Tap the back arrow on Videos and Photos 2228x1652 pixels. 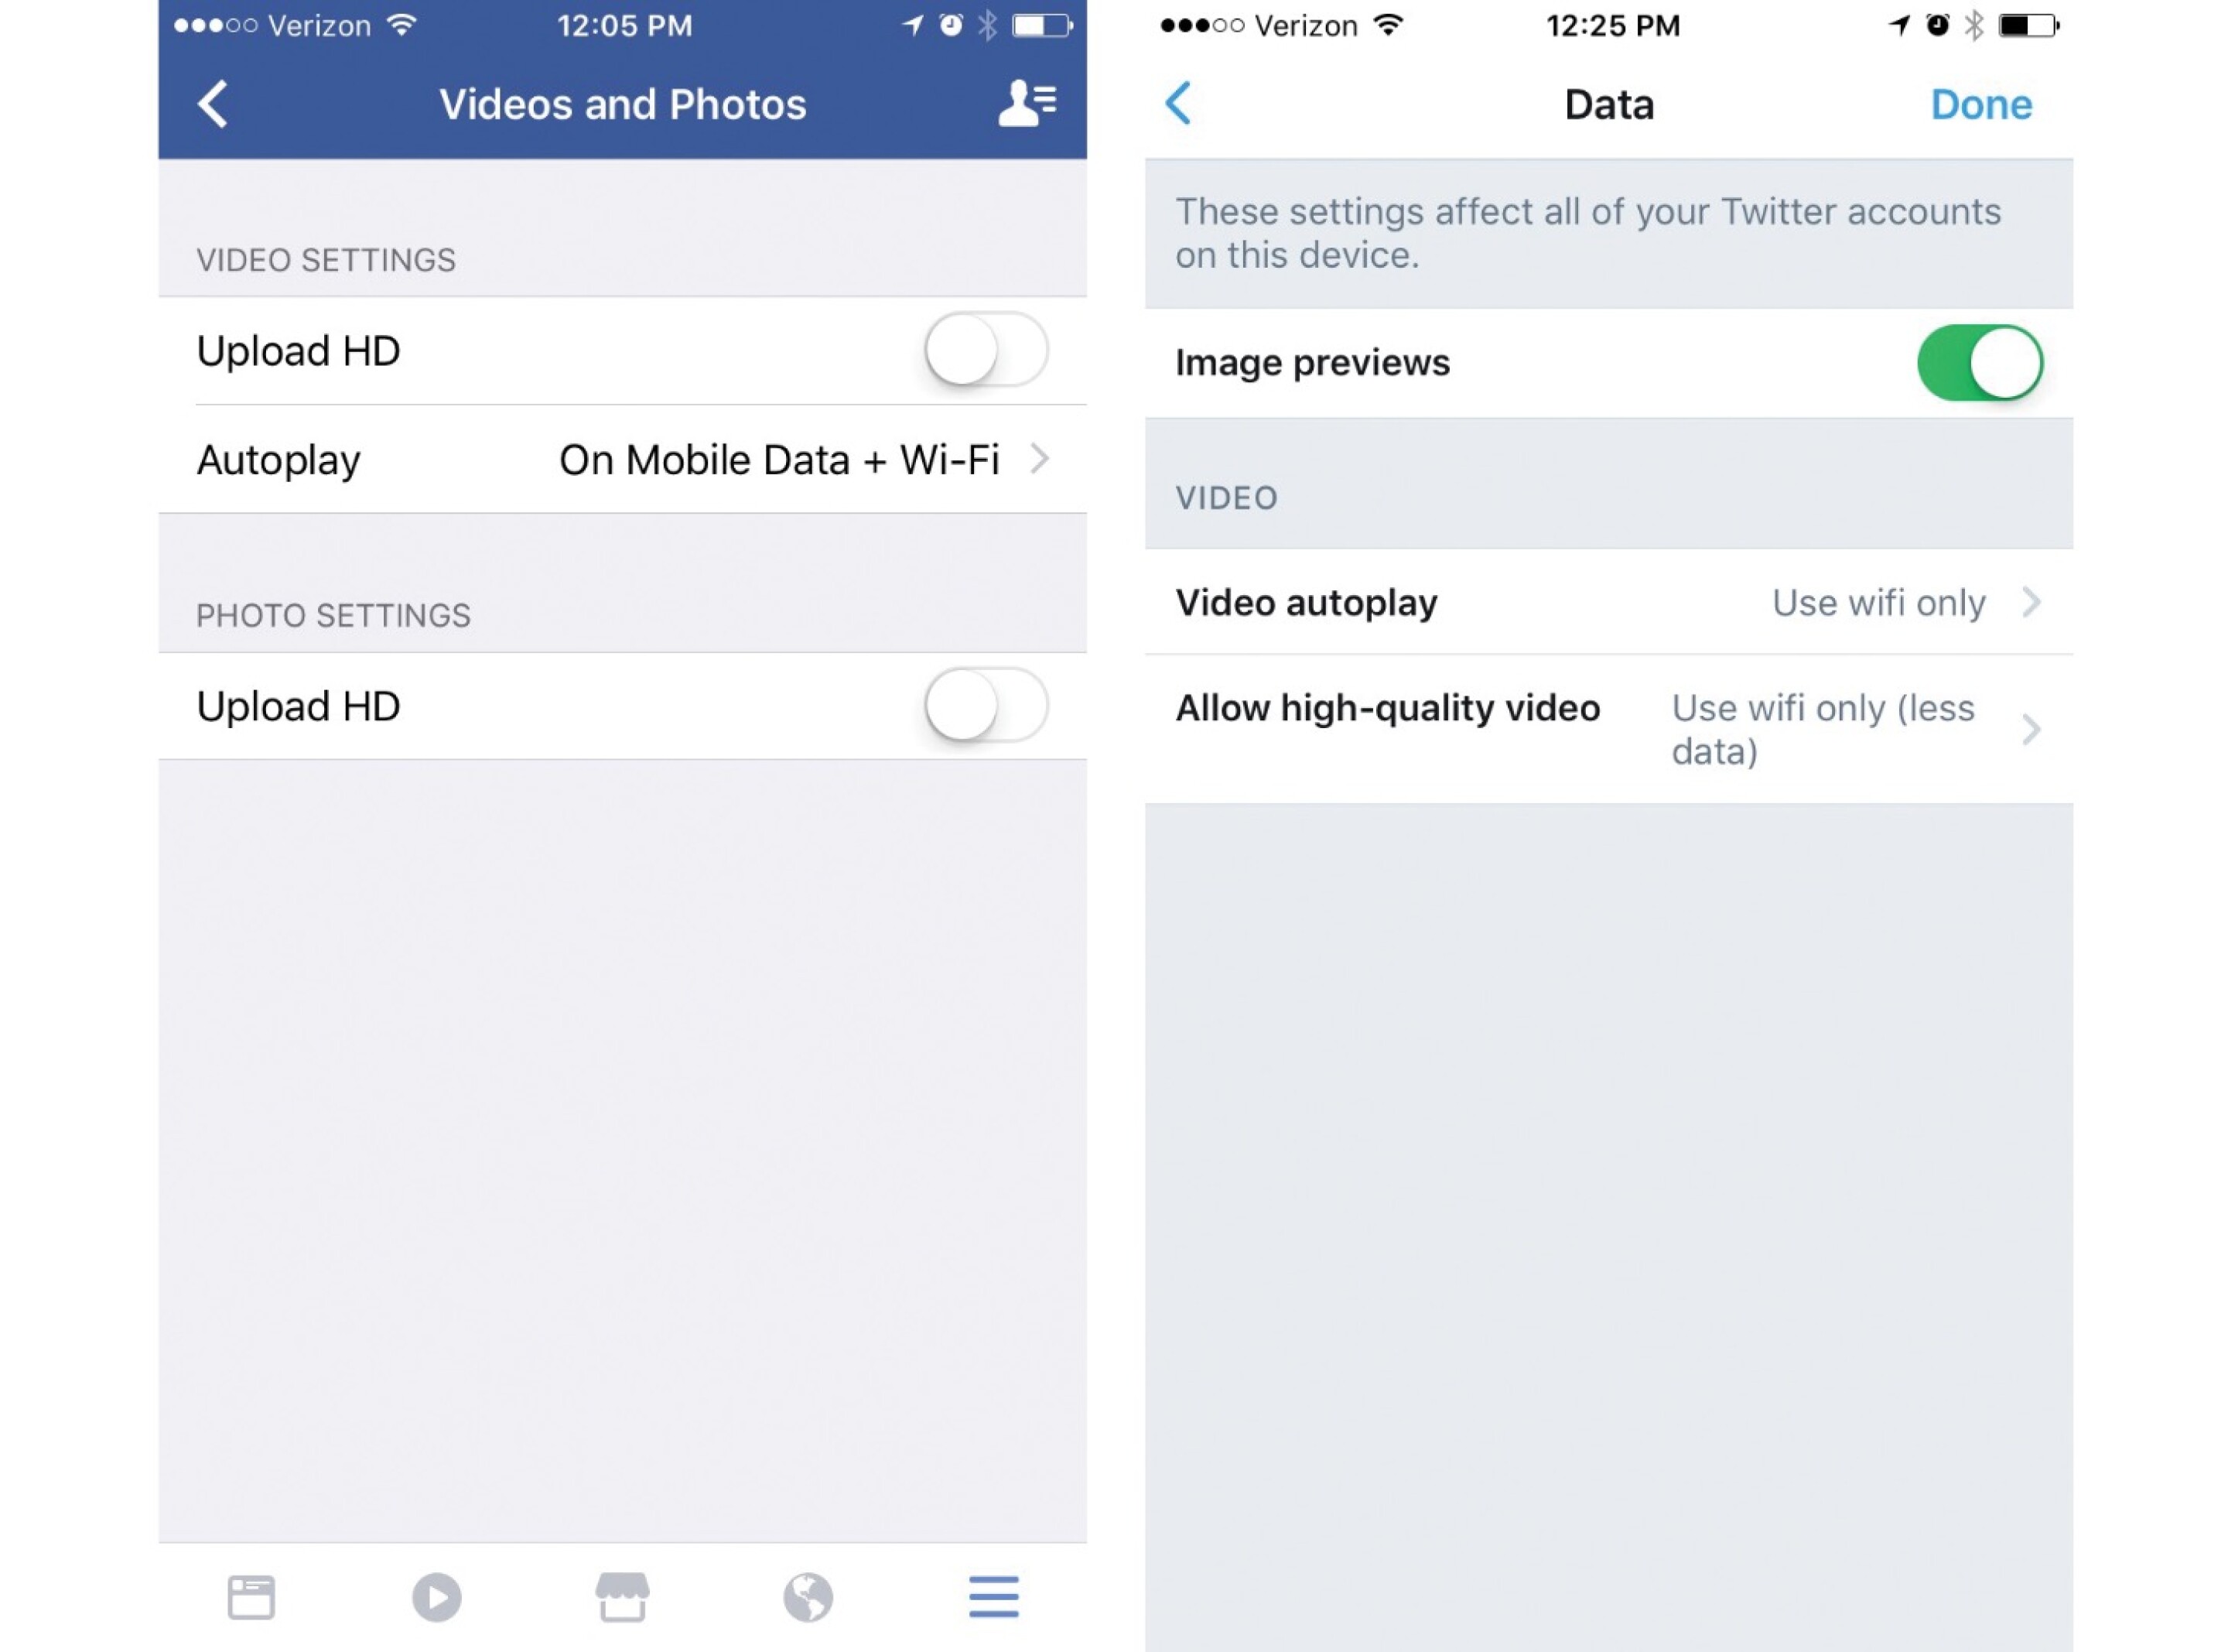point(213,103)
